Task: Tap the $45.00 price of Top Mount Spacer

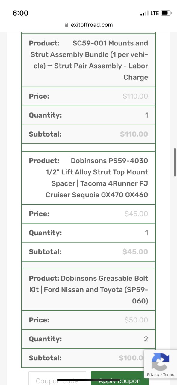Action: click(x=136, y=214)
